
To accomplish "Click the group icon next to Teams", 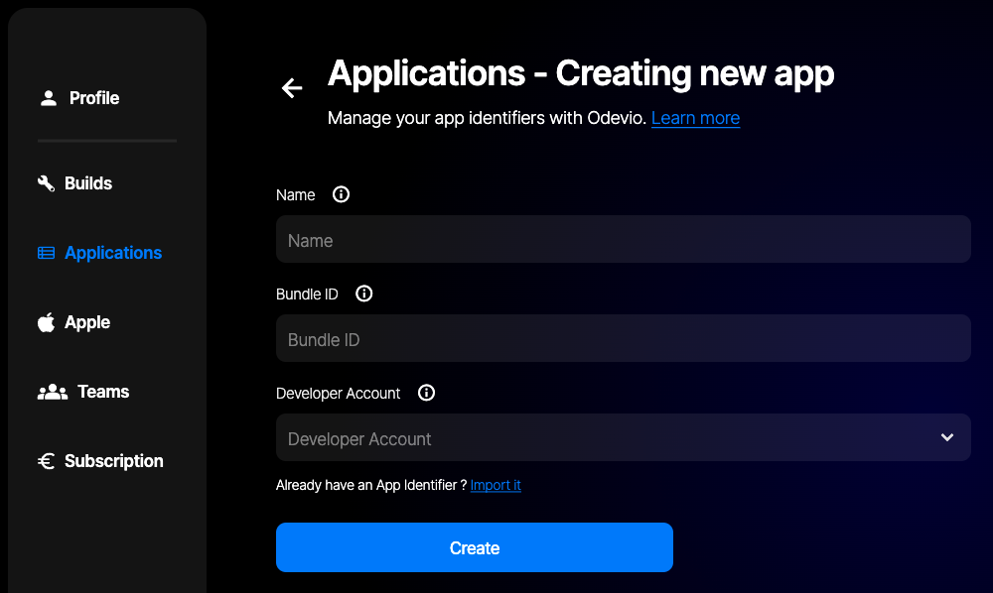I will (52, 392).
